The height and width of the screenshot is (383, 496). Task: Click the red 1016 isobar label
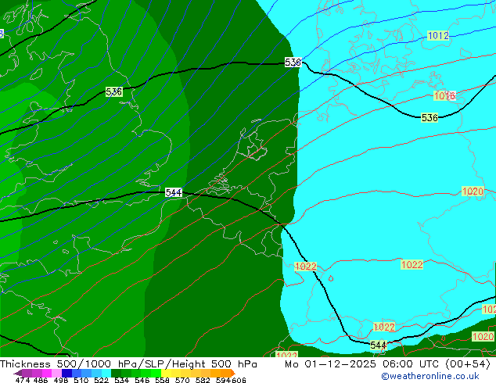tap(444, 95)
